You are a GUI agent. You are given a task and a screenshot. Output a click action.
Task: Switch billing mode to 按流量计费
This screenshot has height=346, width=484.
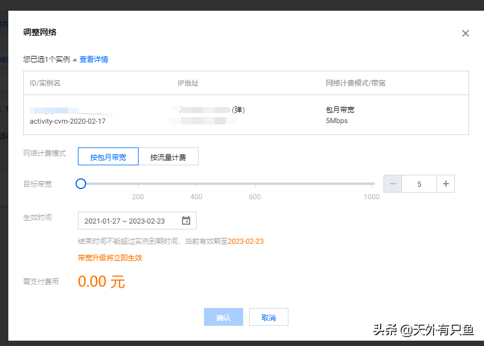click(x=169, y=156)
